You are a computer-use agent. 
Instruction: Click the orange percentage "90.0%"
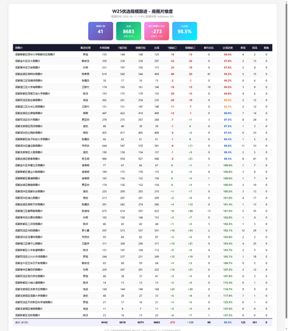click(x=228, y=100)
